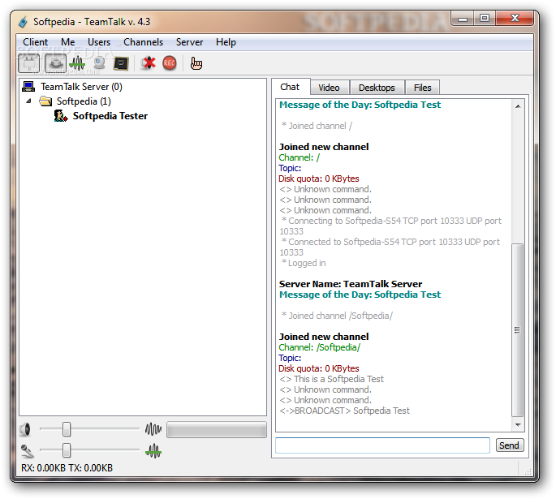This screenshot has height=499, width=556.
Task: Click the first "Message of the Day" line at the top of chat
Action: click(360, 105)
